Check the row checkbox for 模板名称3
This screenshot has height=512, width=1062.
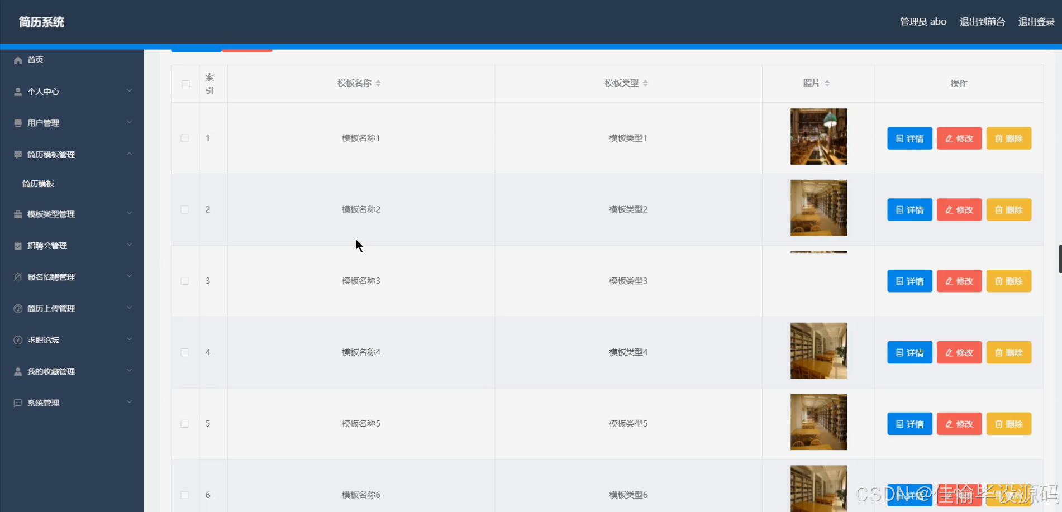point(184,281)
